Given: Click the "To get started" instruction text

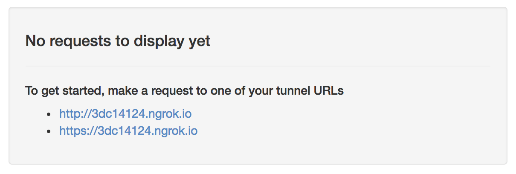Looking at the screenshot, I should [x=184, y=91].
